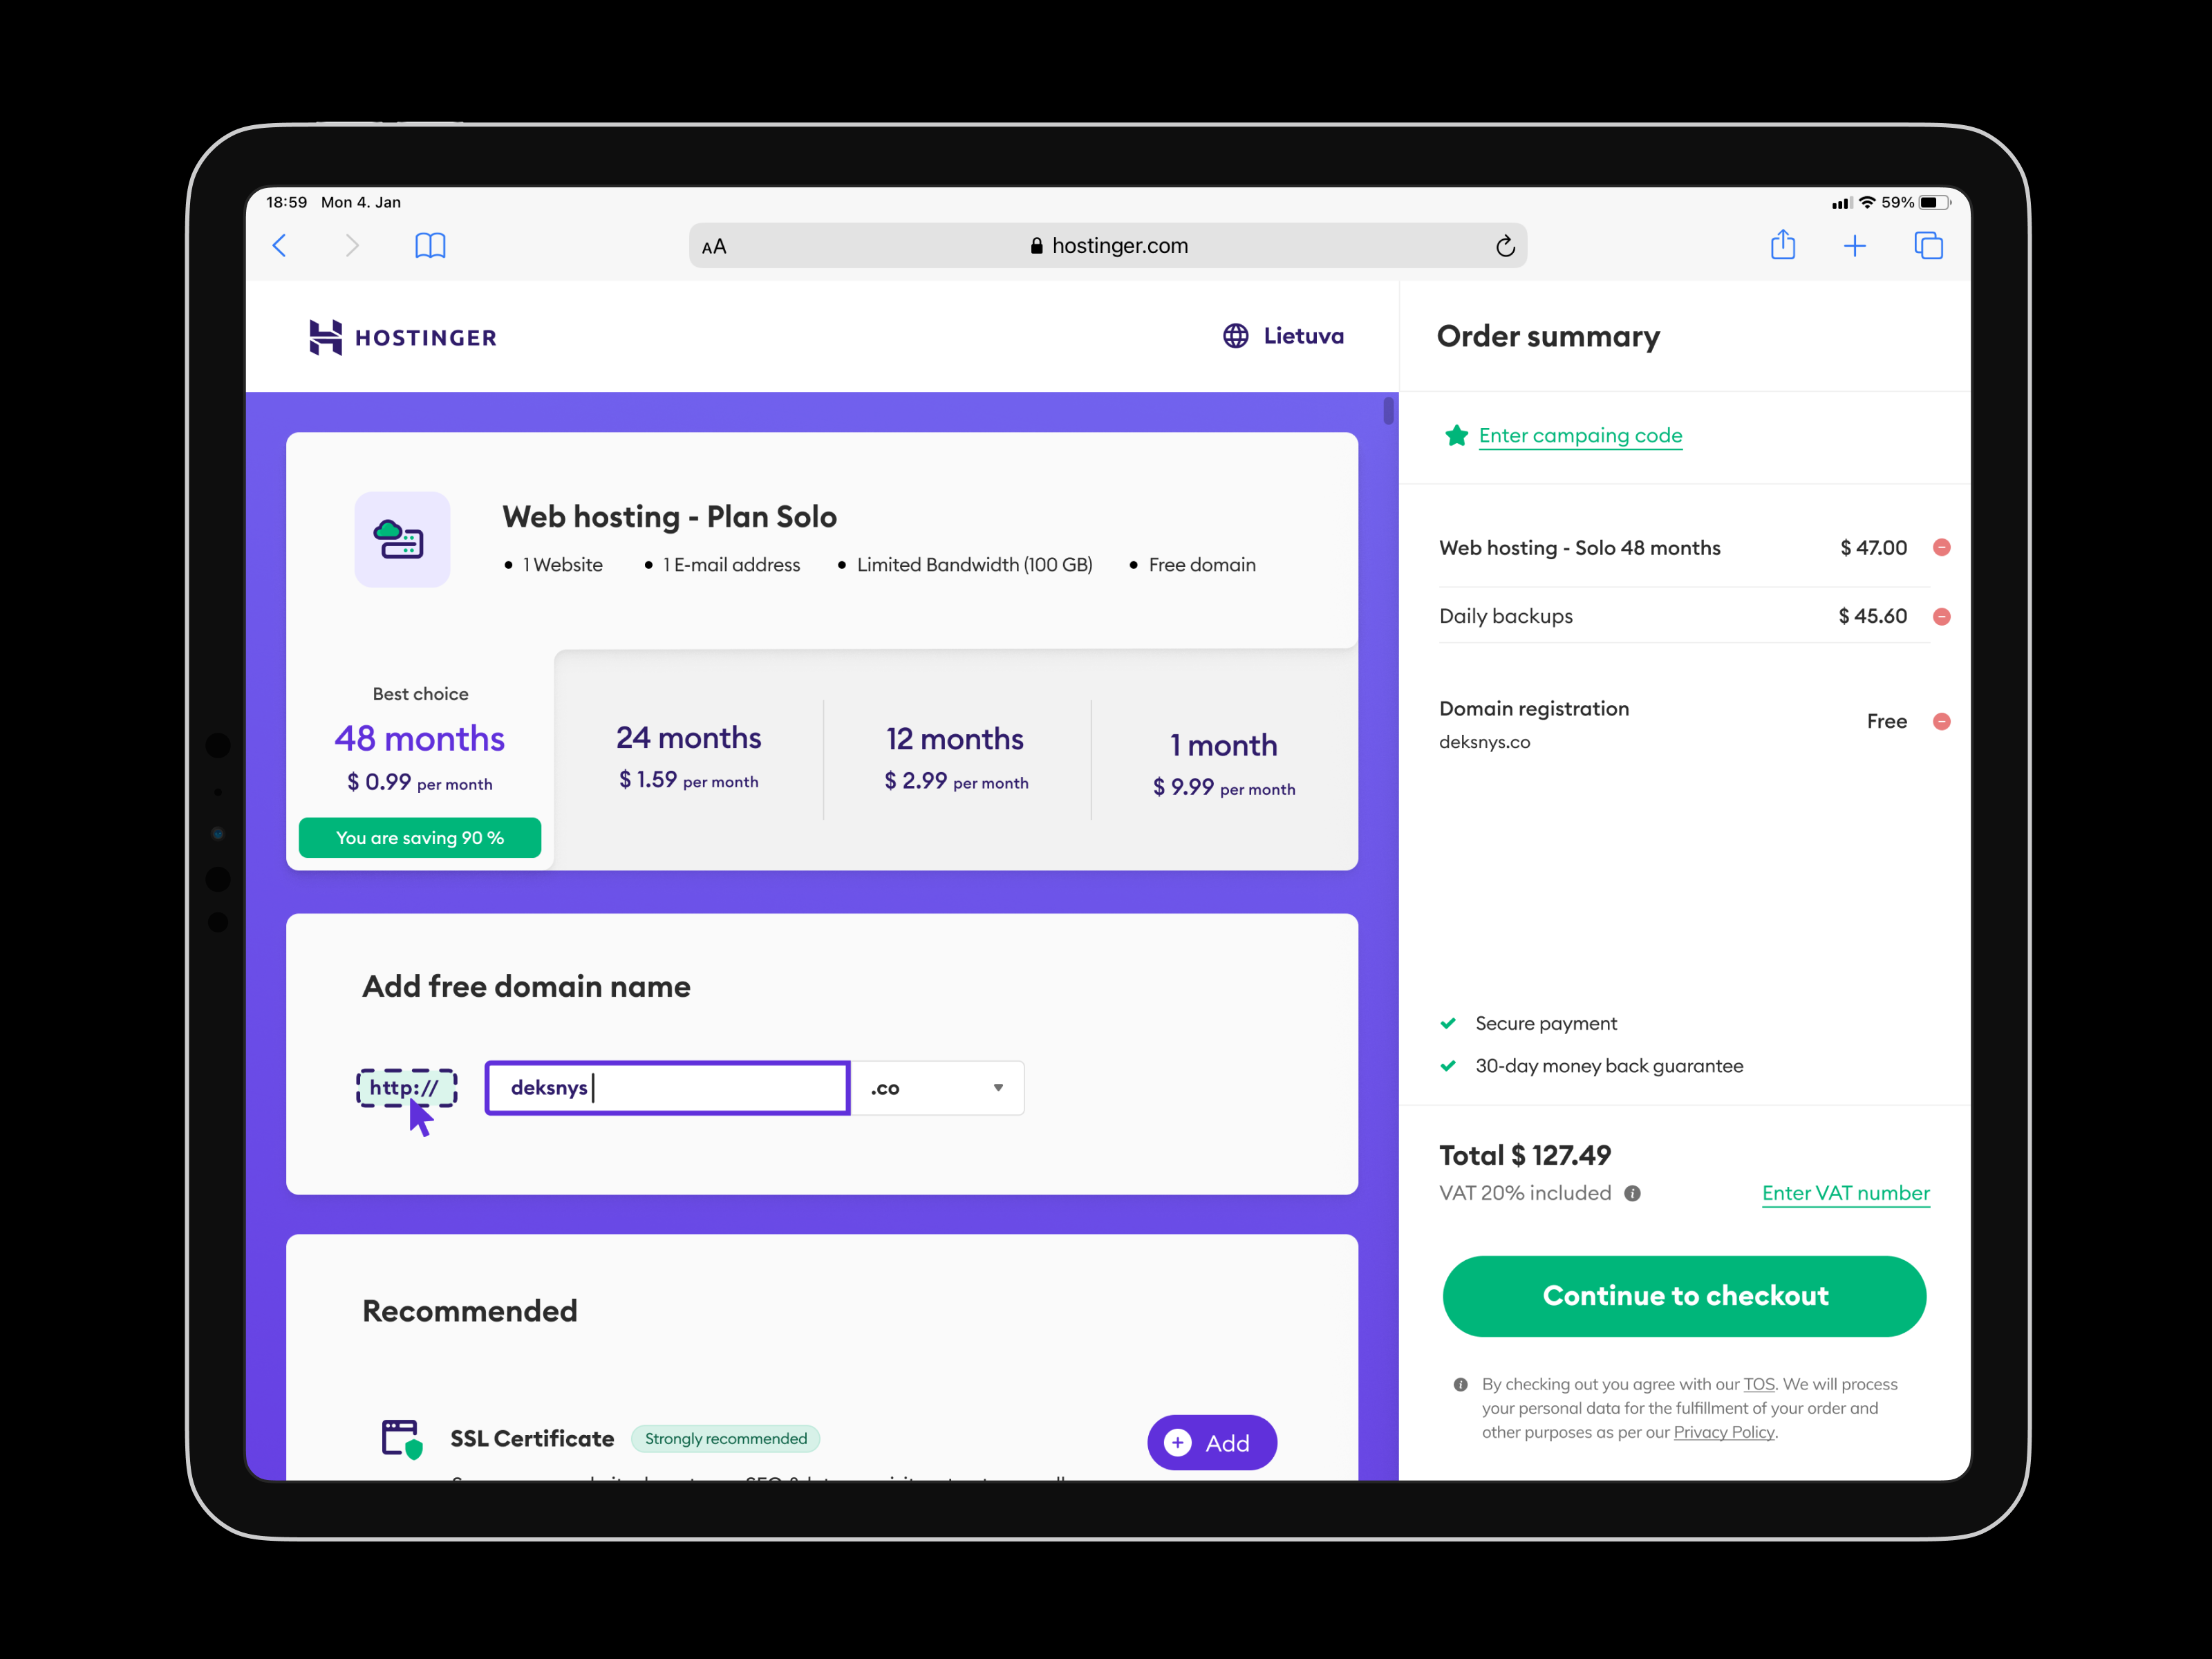Image resolution: width=2212 pixels, height=1659 pixels.
Task: Click the Enter campaing code link
Action: tap(1580, 436)
